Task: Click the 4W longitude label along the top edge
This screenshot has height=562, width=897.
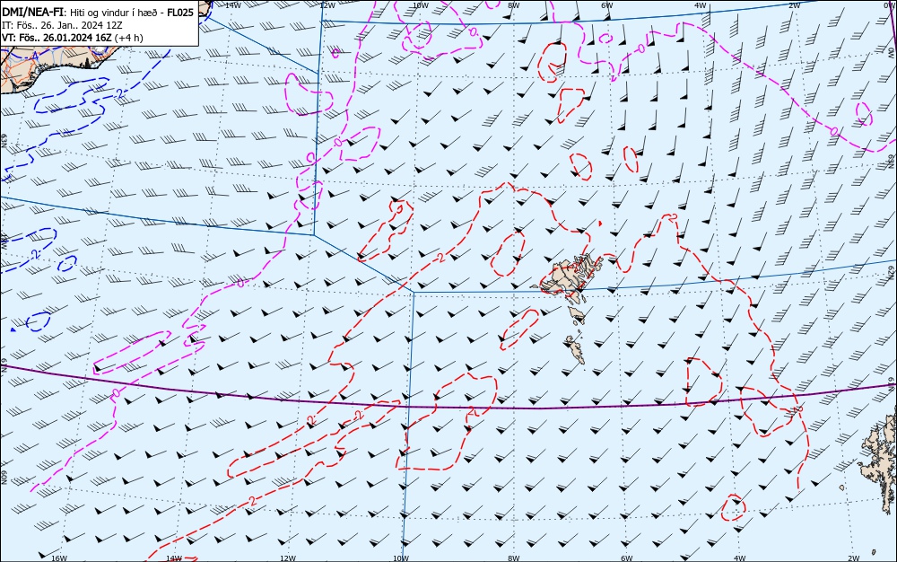Action: tap(701, 4)
